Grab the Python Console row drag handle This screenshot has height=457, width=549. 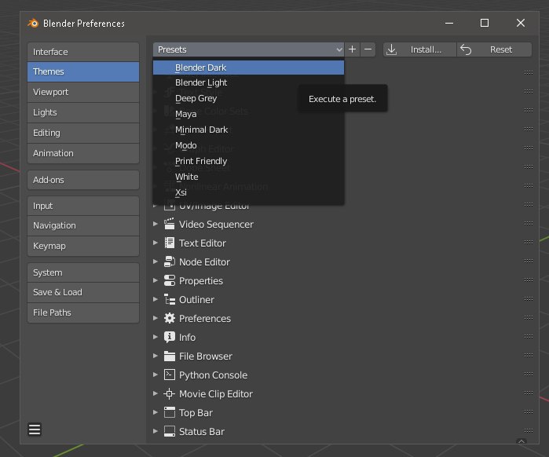click(529, 374)
